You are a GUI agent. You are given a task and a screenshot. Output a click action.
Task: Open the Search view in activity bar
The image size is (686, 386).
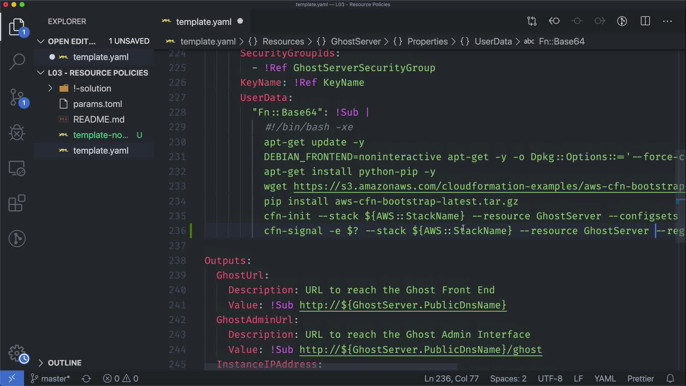17,61
